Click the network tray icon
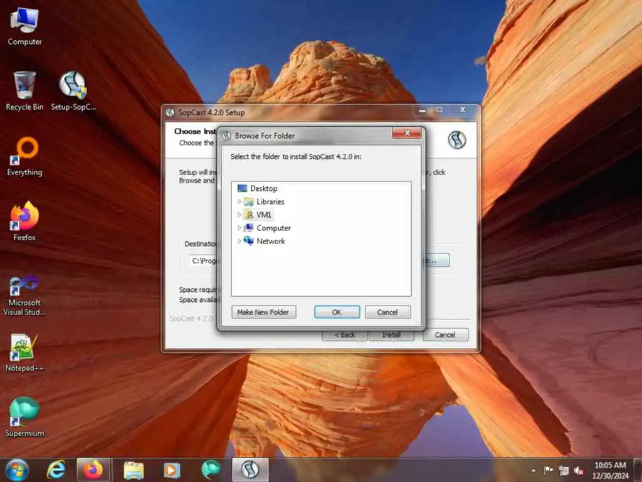 click(564, 471)
